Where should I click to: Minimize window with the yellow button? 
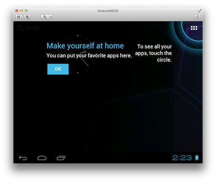coord(21,11)
